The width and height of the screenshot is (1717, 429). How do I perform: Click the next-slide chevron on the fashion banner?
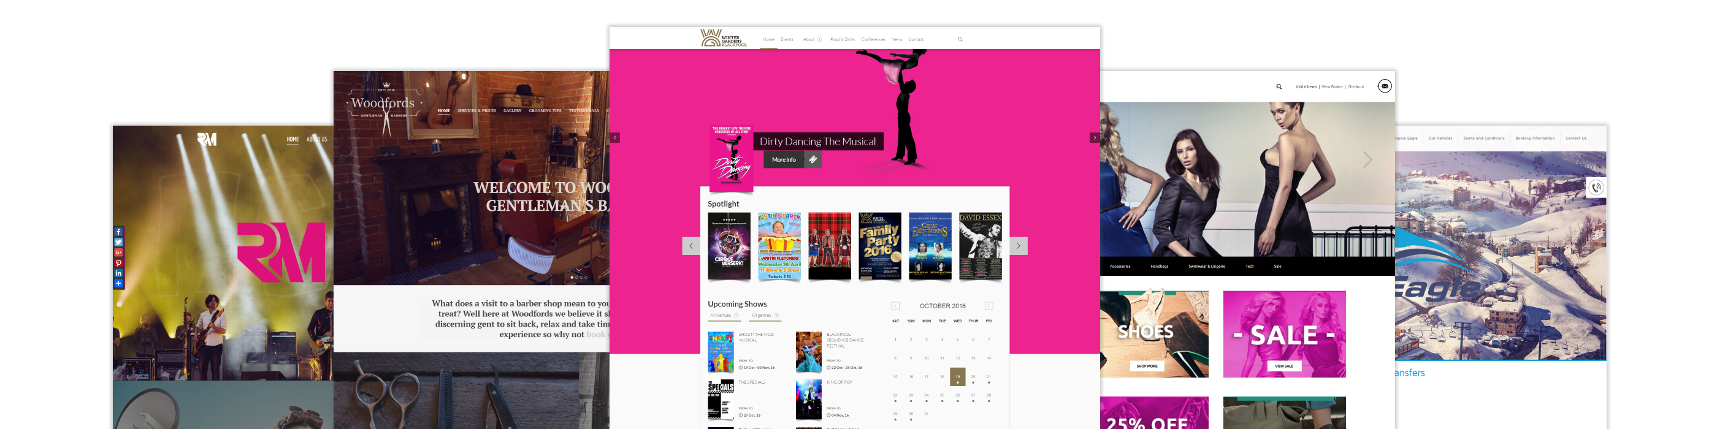pyautogui.click(x=1367, y=159)
